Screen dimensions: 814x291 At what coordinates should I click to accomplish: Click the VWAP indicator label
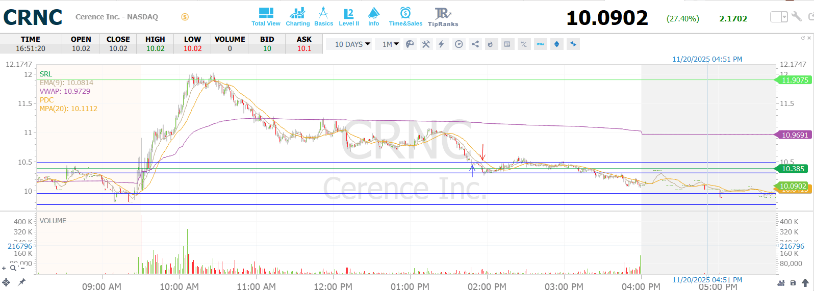click(65, 91)
